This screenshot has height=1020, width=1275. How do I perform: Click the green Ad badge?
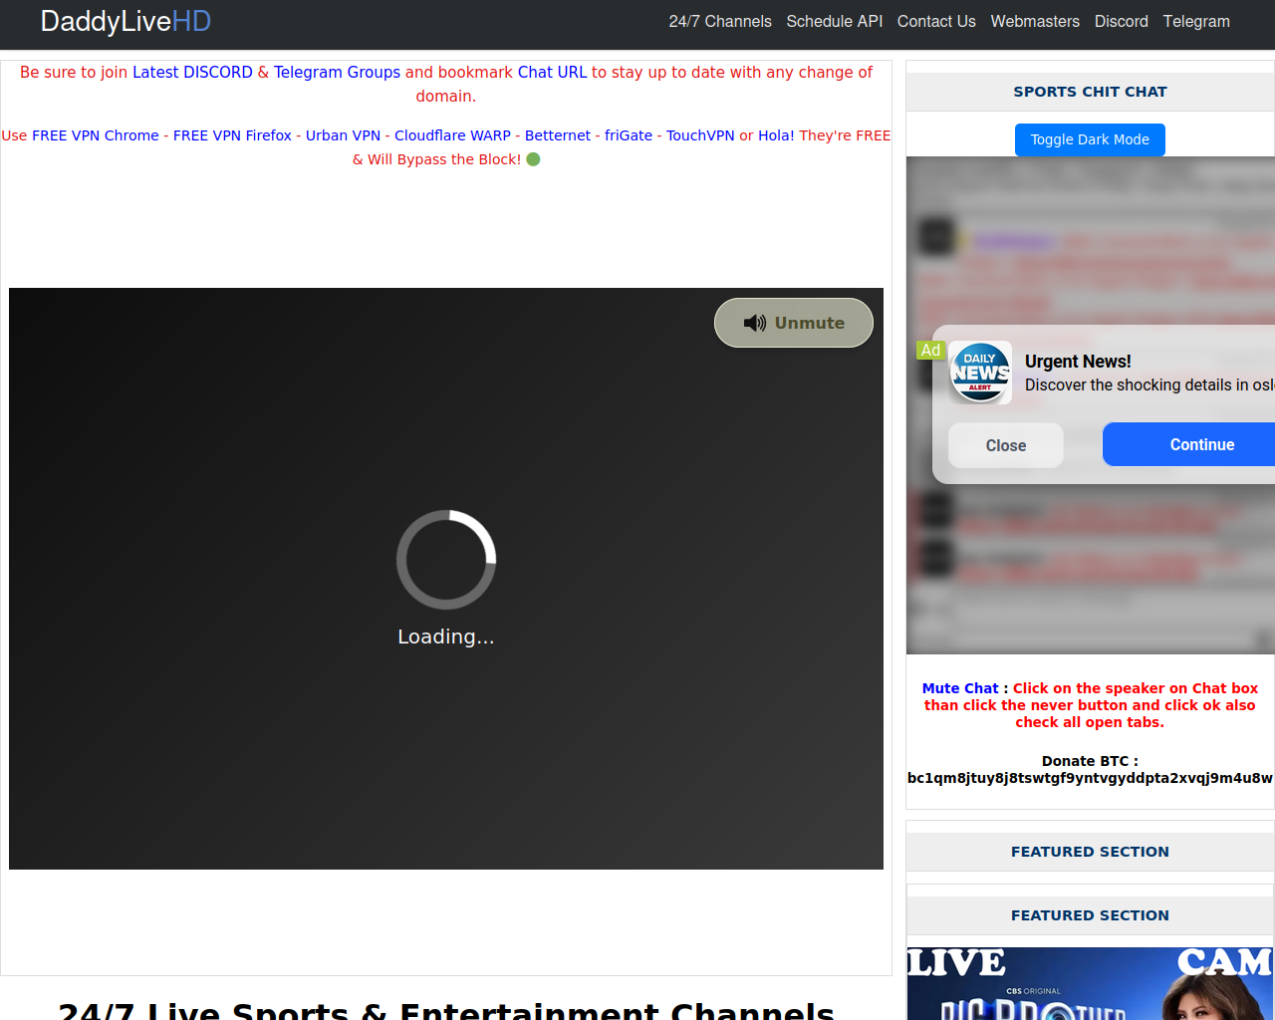click(930, 350)
